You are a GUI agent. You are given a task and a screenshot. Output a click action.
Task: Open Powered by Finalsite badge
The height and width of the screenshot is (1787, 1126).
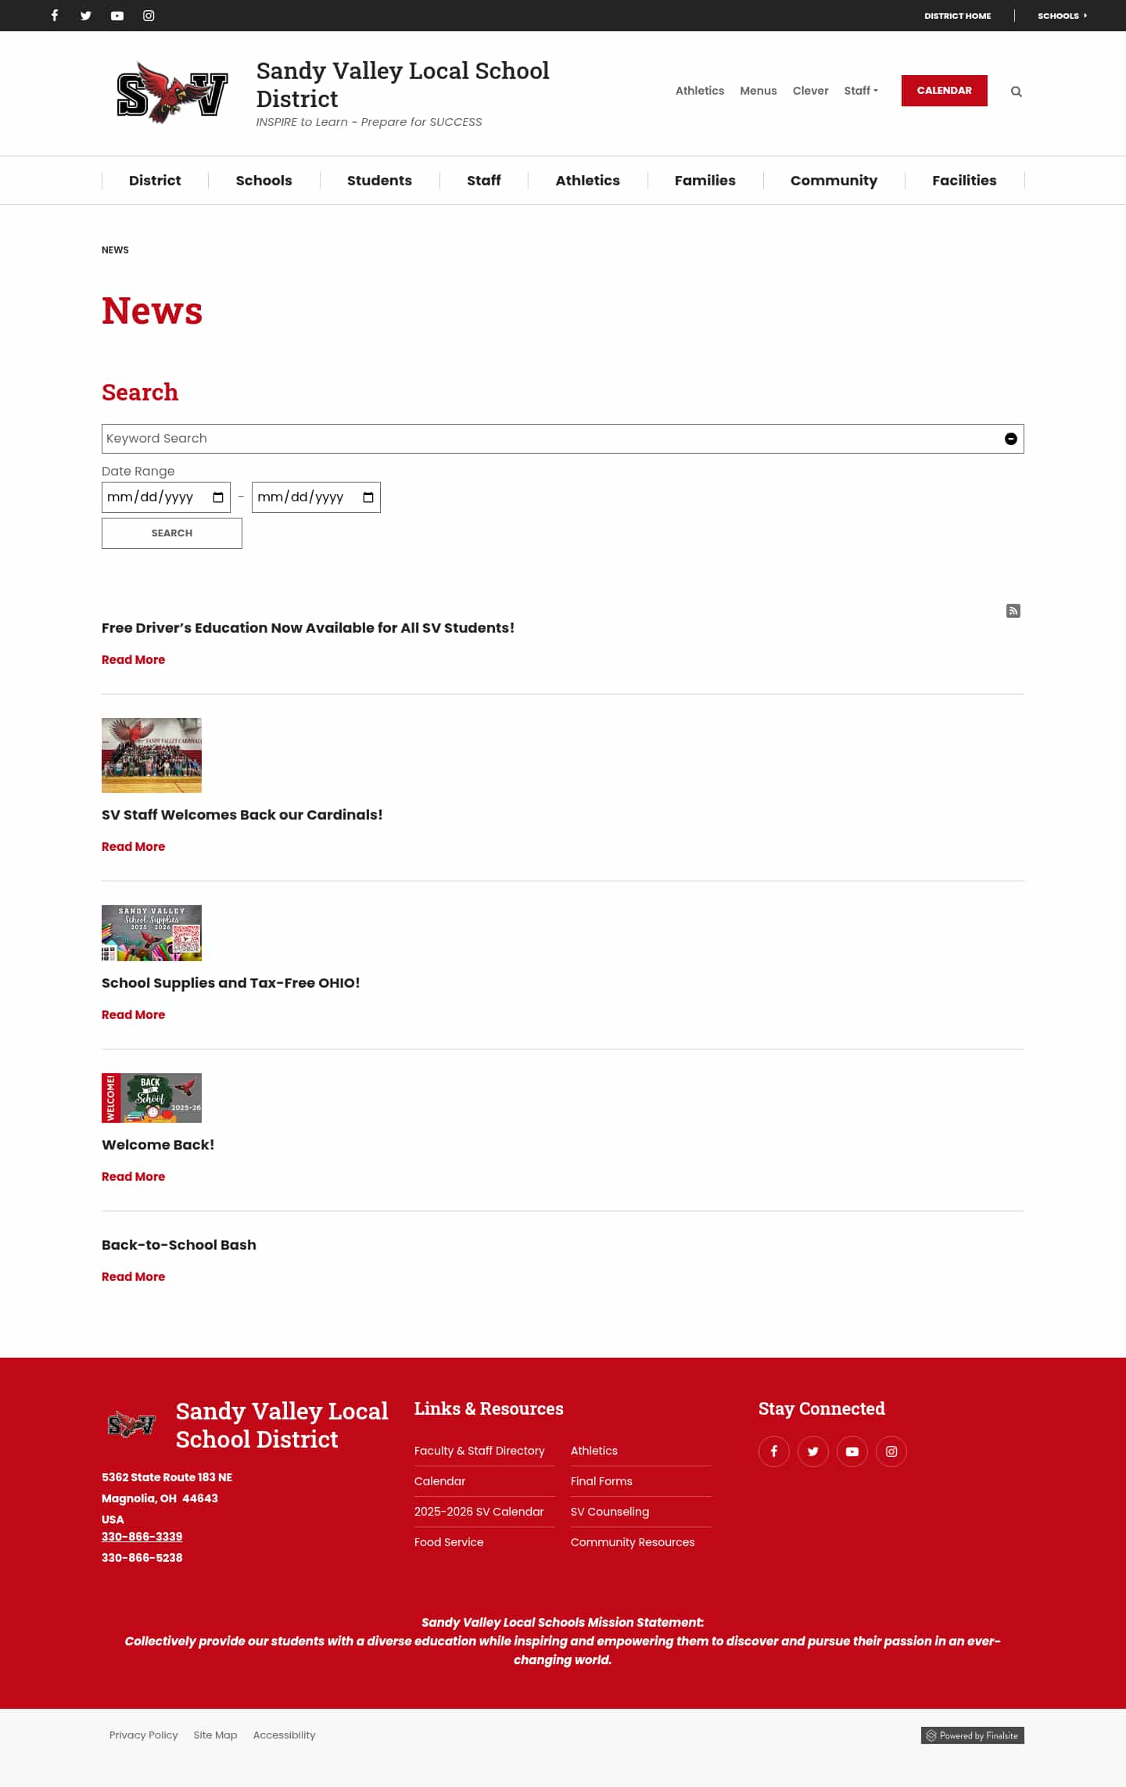(973, 1735)
